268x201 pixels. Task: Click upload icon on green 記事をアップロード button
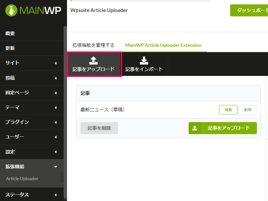[x=195, y=128]
